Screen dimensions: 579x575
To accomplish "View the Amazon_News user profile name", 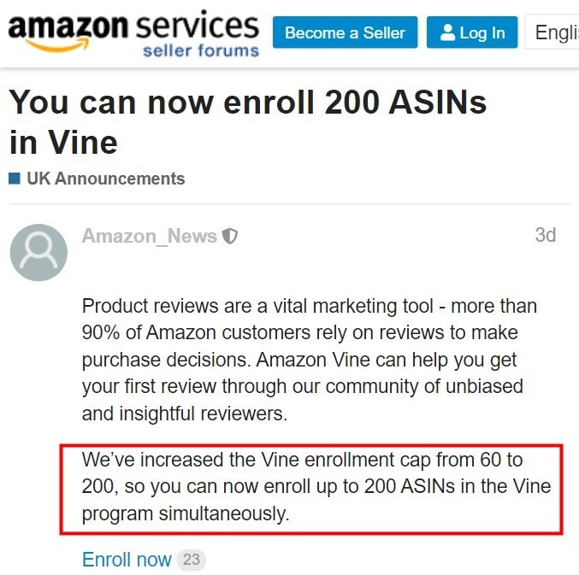I will pyautogui.click(x=149, y=236).
